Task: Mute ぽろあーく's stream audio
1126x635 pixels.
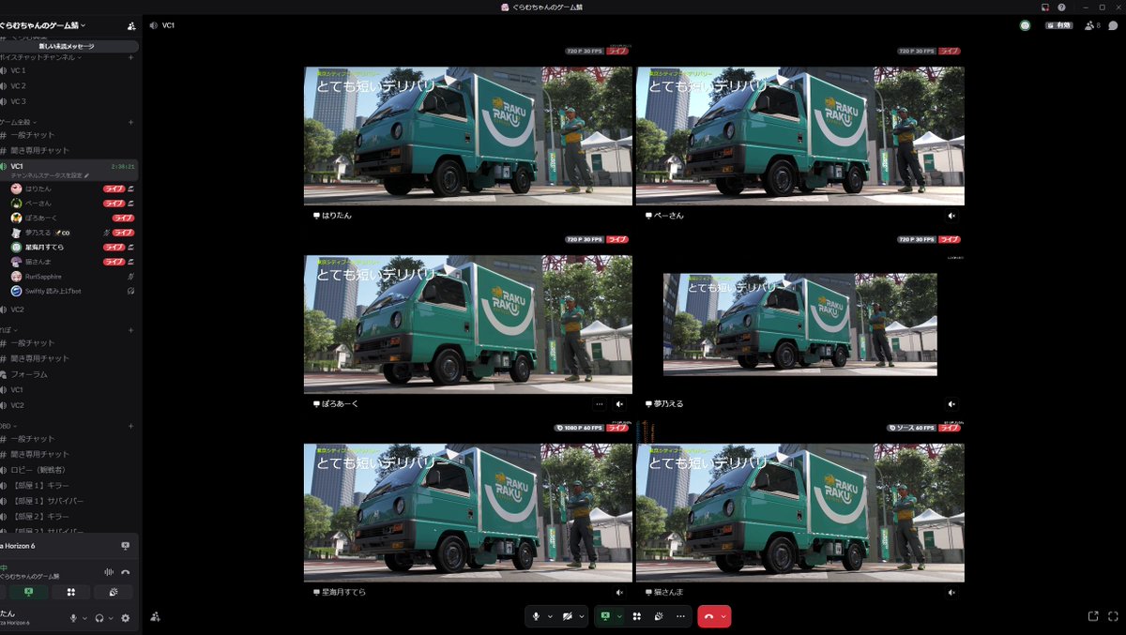Action: pos(619,404)
